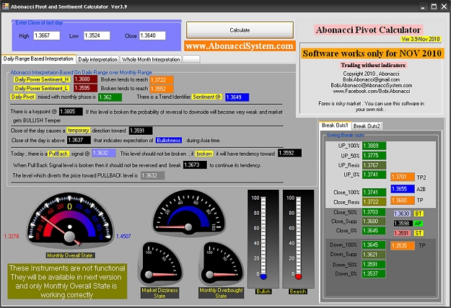Click the Bobi.Abonacci@AbonacciSystem.com email text
The height and width of the screenshot is (308, 451).
pyautogui.click(x=372, y=85)
